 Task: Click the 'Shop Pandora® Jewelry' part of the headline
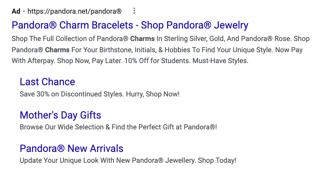(x=195, y=25)
